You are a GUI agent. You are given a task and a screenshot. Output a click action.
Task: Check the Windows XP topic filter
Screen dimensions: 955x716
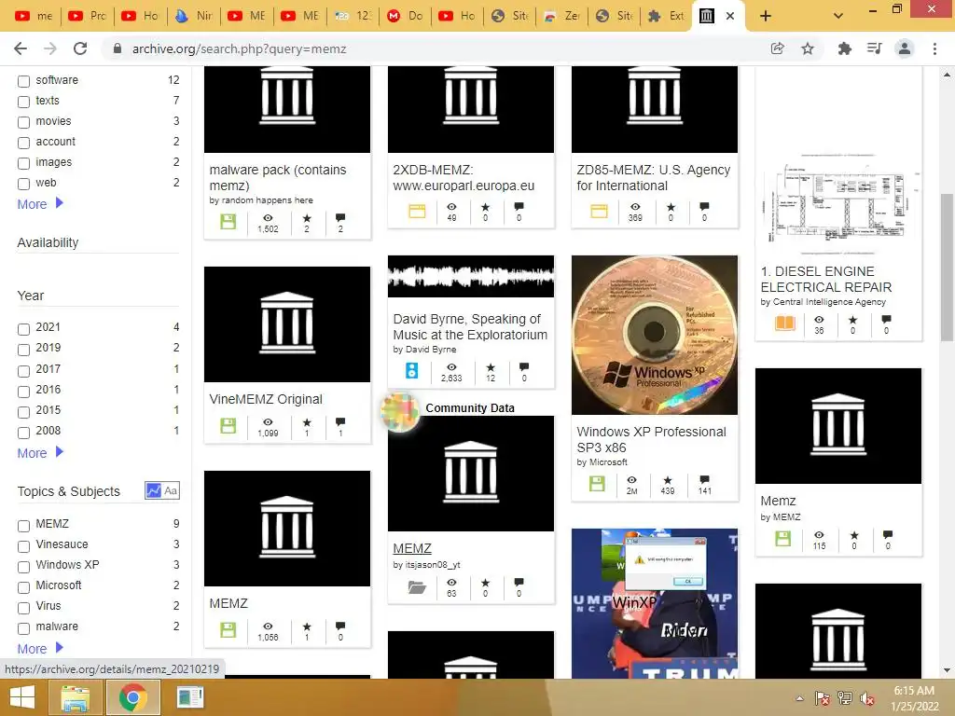(23, 567)
